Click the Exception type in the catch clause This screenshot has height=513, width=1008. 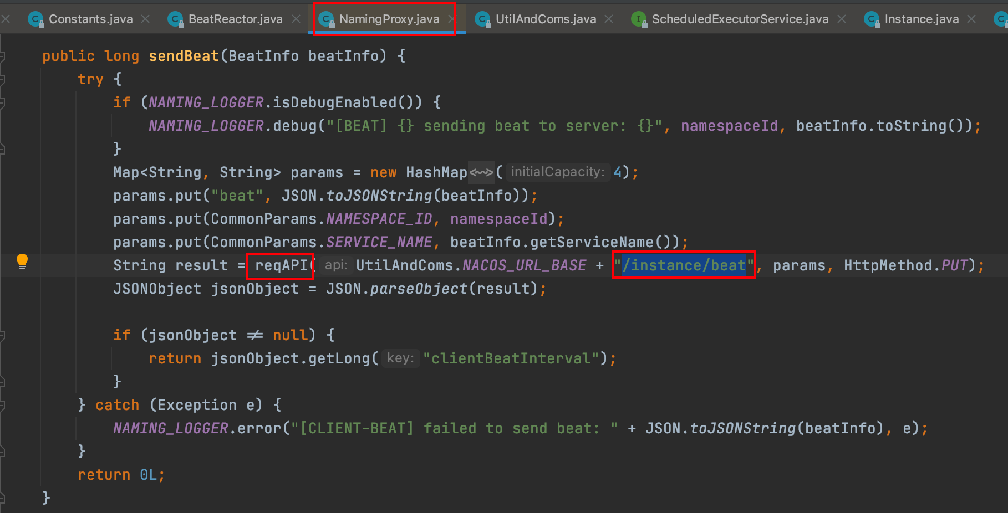coord(197,406)
